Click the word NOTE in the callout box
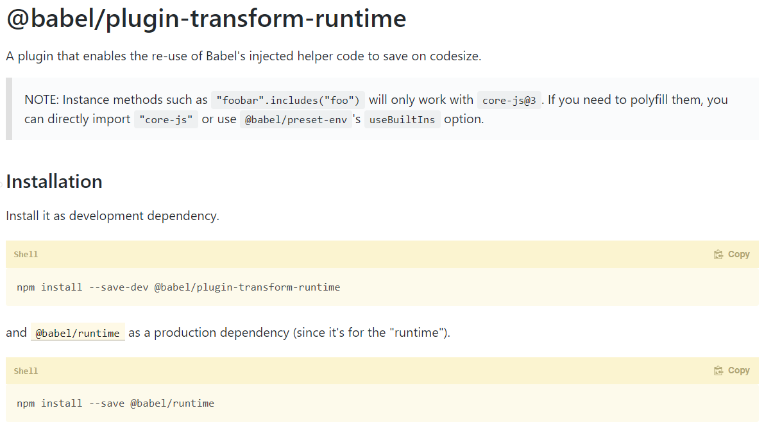The width and height of the screenshot is (764, 424). (x=40, y=100)
